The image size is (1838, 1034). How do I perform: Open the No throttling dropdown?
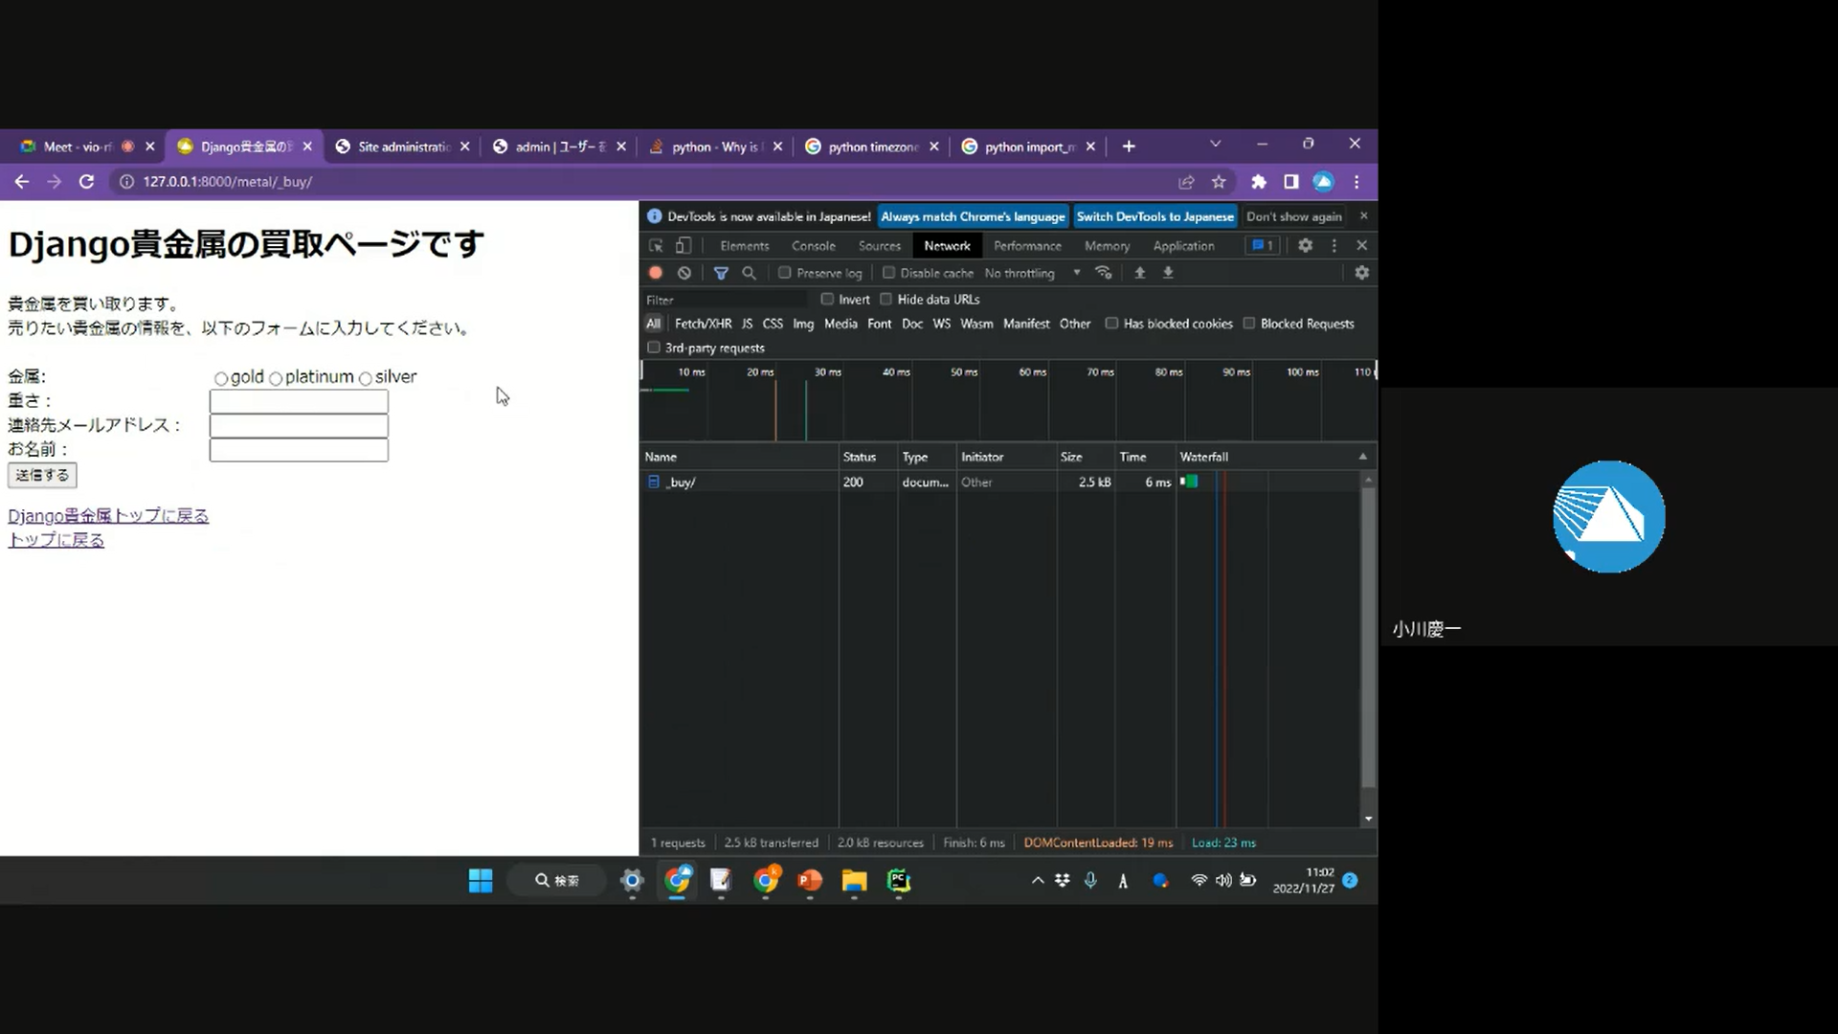pyautogui.click(x=1032, y=273)
